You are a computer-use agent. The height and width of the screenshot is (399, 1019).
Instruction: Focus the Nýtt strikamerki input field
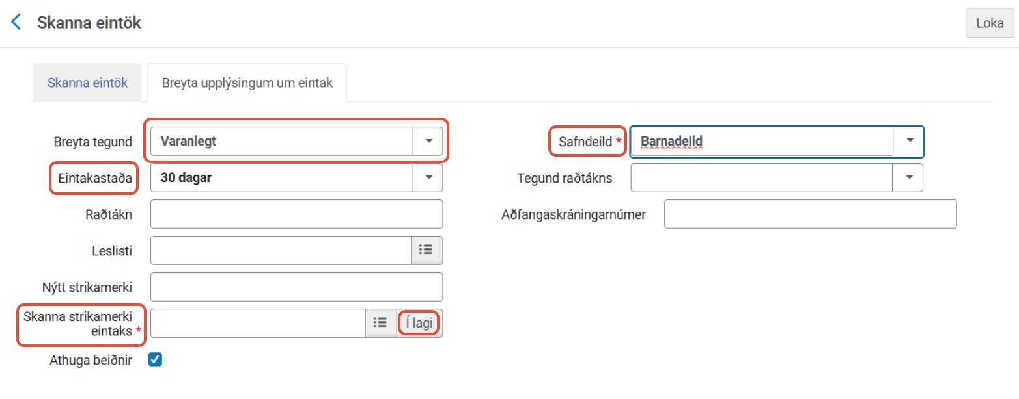[296, 287]
